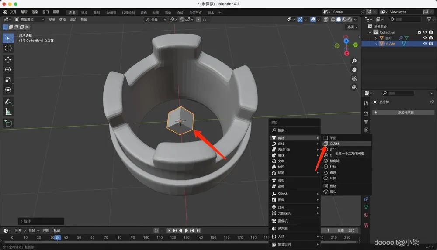Select the Annotate pencil tool
The height and width of the screenshot is (250, 437).
pyautogui.click(x=8, y=101)
